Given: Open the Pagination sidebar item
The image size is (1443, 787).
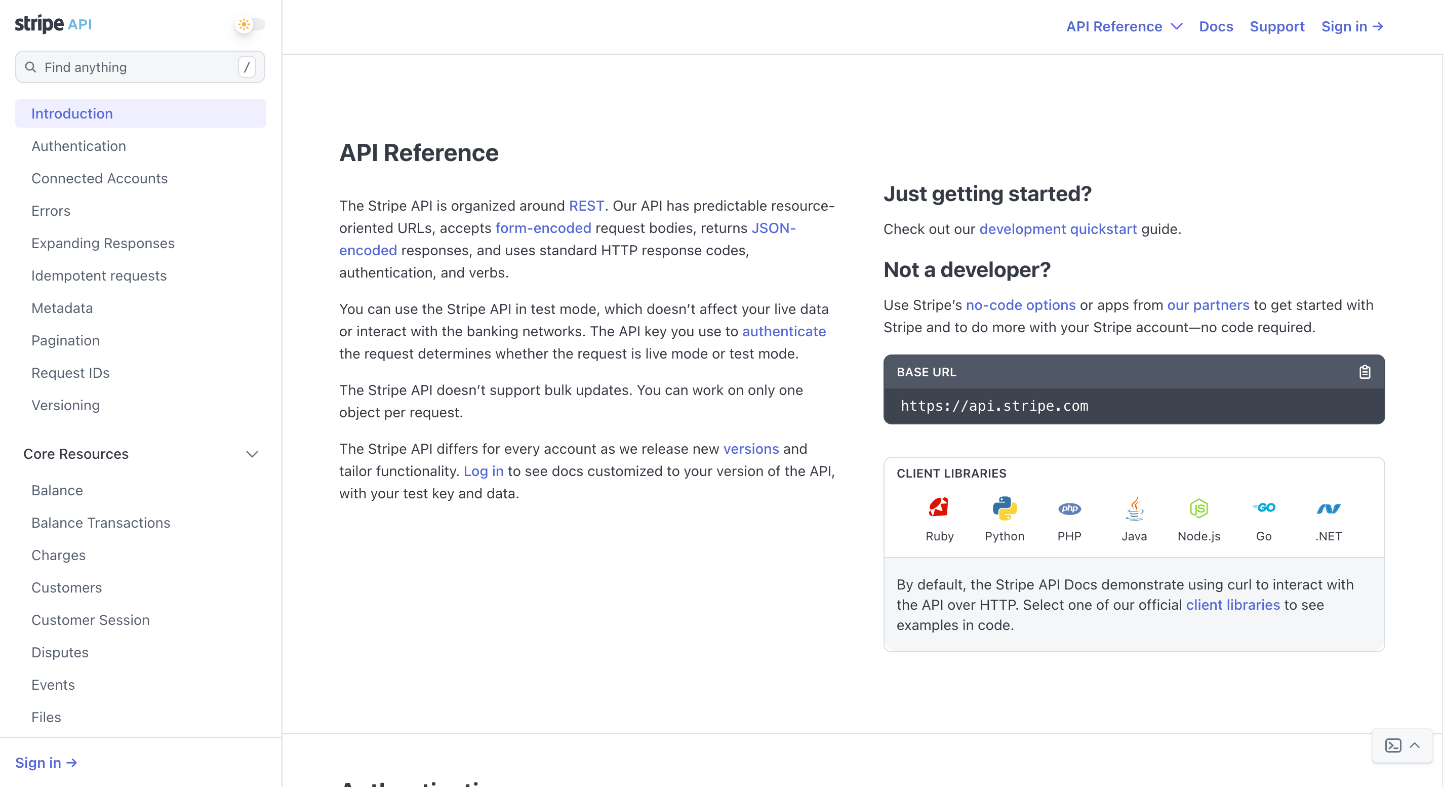Looking at the screenshot, I should (65, 340).
